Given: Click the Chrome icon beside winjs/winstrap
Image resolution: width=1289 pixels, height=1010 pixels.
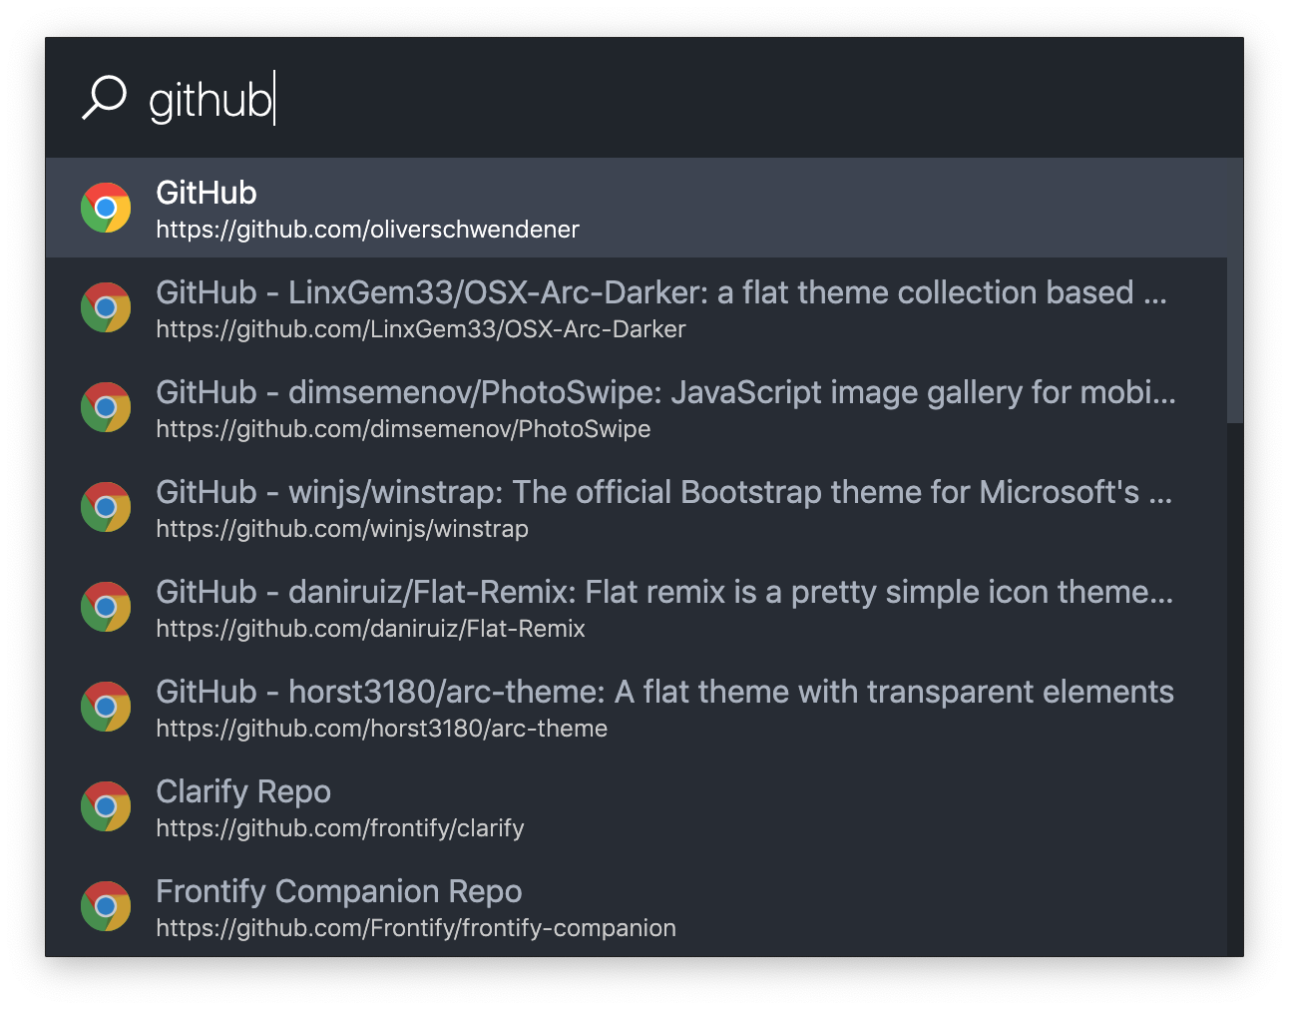Looking at the screenshot, I should point(106,507).
